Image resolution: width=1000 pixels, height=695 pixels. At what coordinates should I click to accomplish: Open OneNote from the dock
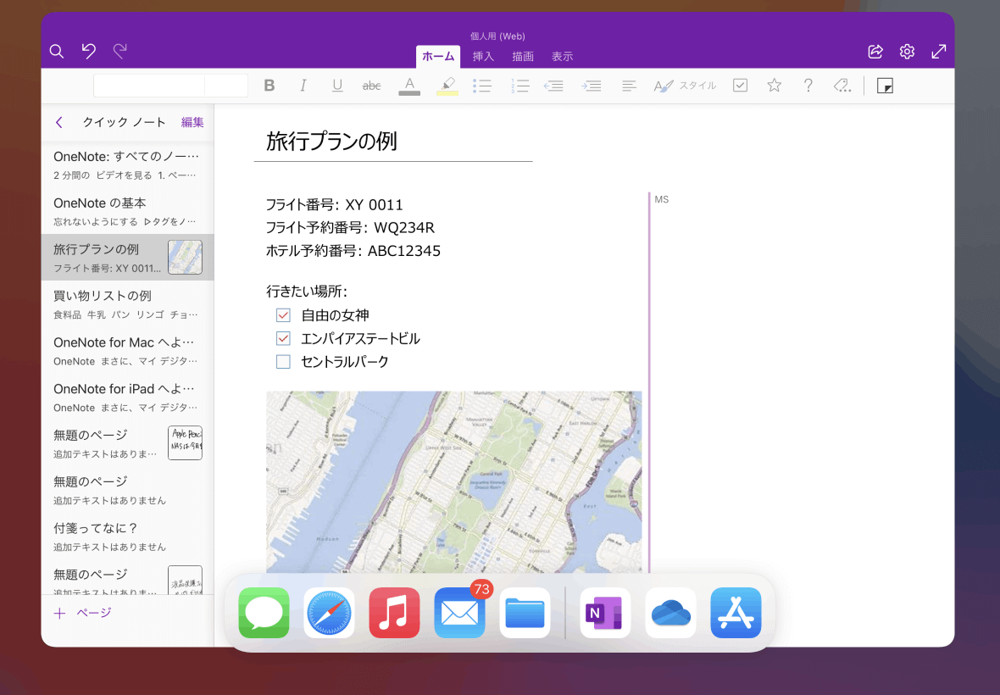tap(605, 613)
